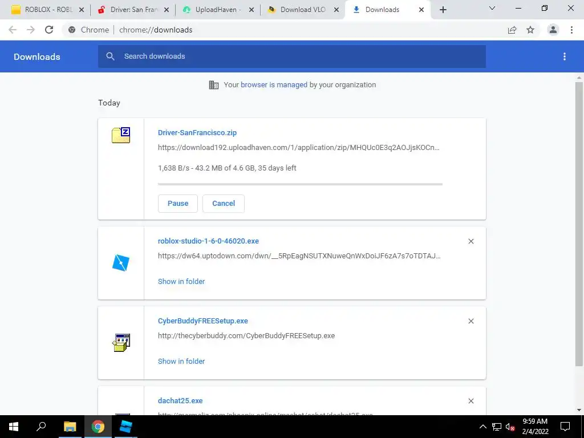
Task: Open the Downloads page more actions menu
Action: coord(565,56)
